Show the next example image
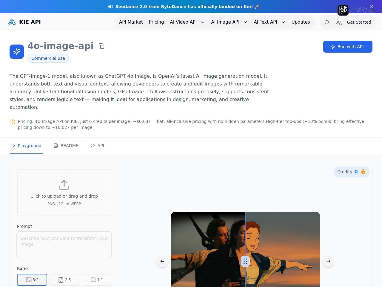 click(328, 261)
